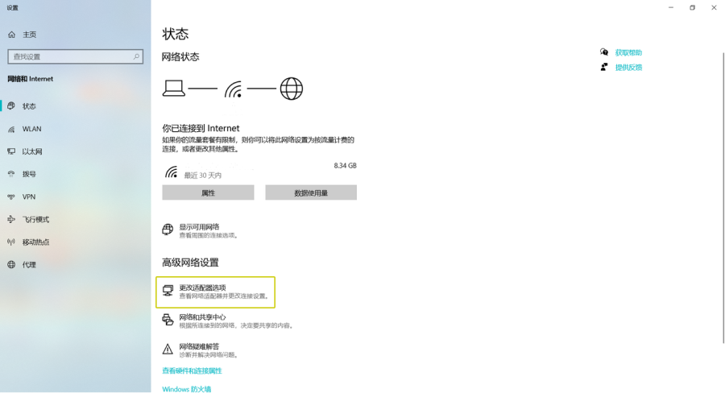Screen dimensions: 725x393
Task: Open 移动热点 mobile hotspot page
Action: tap(35, 242)
